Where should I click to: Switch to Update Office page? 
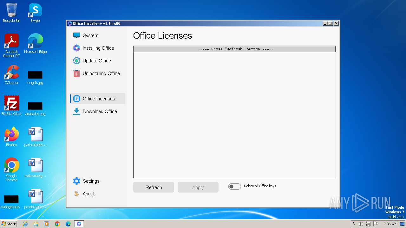click(97, 61)
